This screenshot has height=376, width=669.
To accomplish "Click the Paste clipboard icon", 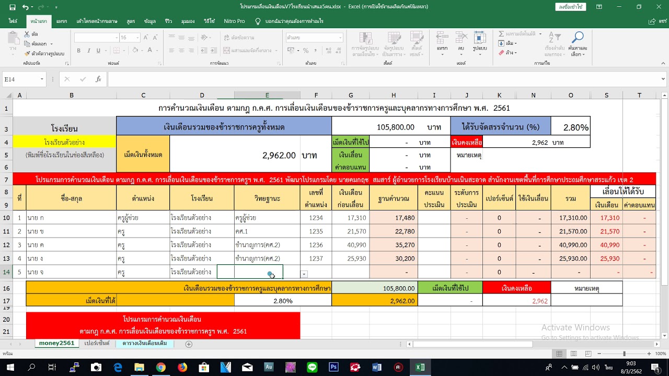I will coord(13,39).
